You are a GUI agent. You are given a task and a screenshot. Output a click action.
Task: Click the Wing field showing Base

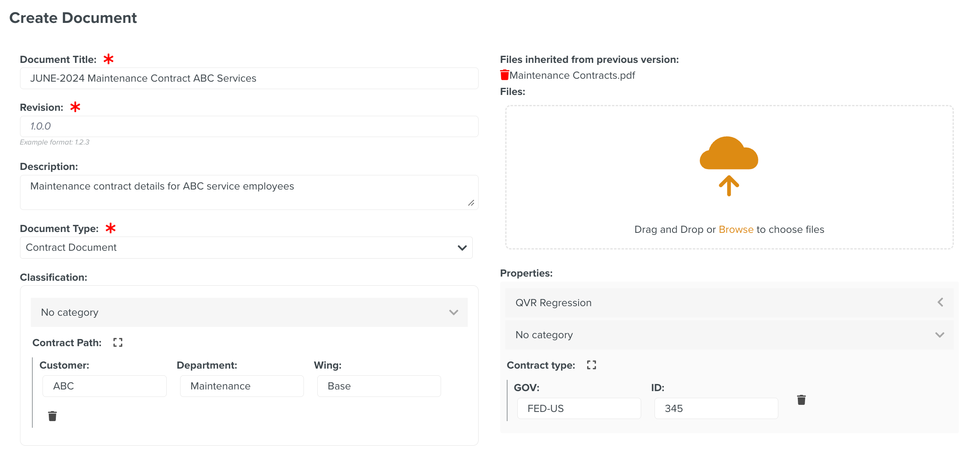379,386
